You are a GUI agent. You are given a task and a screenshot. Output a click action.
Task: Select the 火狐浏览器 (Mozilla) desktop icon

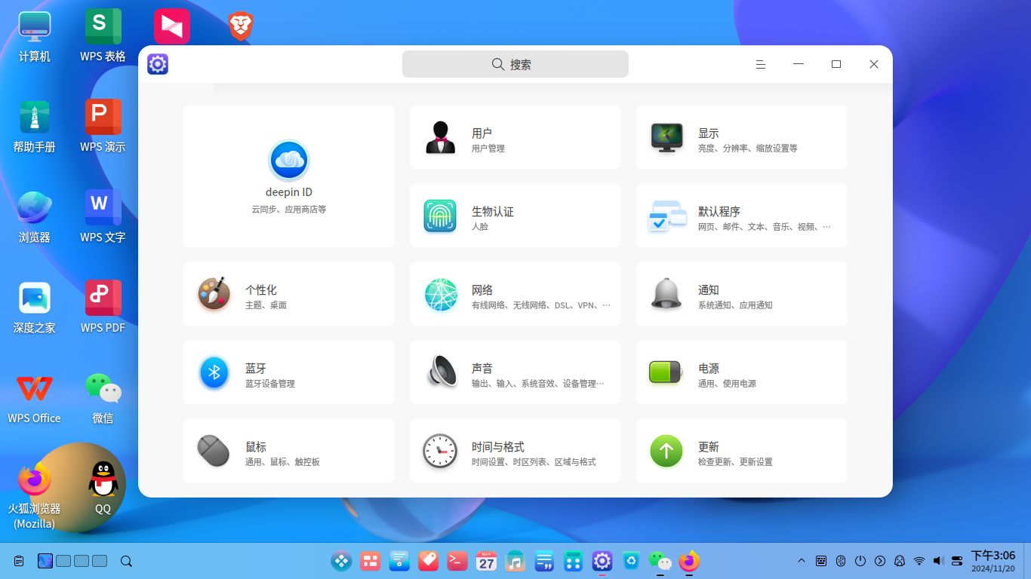coord(35,495)
